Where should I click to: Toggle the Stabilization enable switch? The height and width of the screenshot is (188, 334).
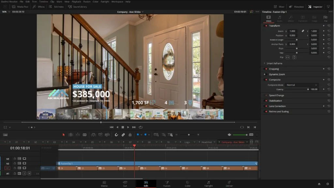[266, 101]
